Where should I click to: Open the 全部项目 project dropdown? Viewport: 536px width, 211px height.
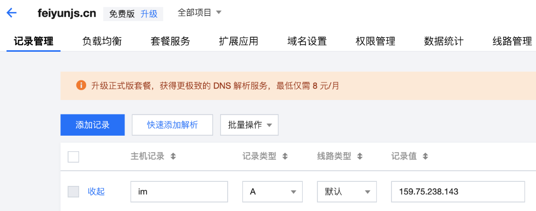(x=199, y=13)
